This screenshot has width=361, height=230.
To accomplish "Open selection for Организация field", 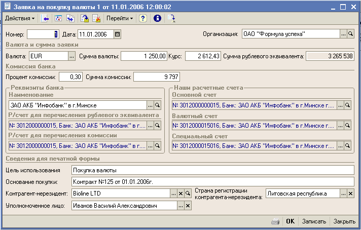I will [x=343, y=34].
